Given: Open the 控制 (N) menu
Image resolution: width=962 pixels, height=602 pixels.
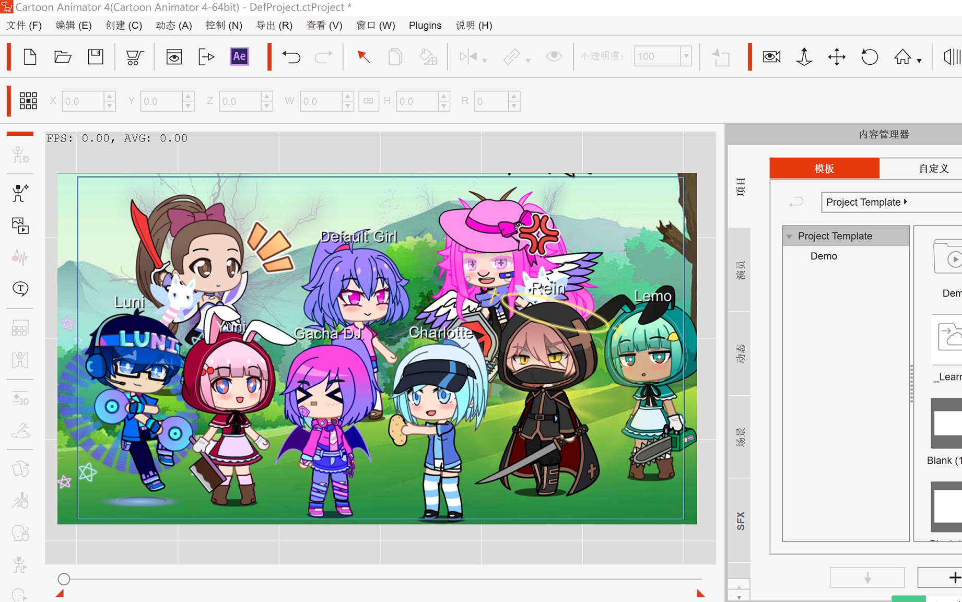Looking at the screenshot, I should tap(224, 25).
